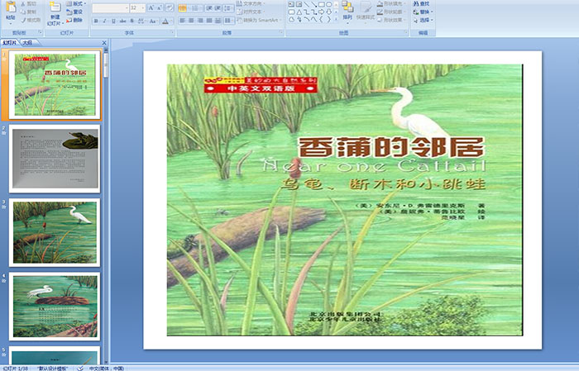Open the Layout (版式) dropdown
The height and width of the screenshot is (371, 579).
coord(76,3)
